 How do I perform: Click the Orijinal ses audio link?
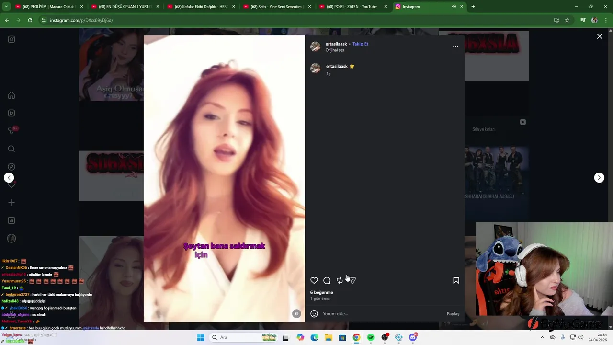335,50
